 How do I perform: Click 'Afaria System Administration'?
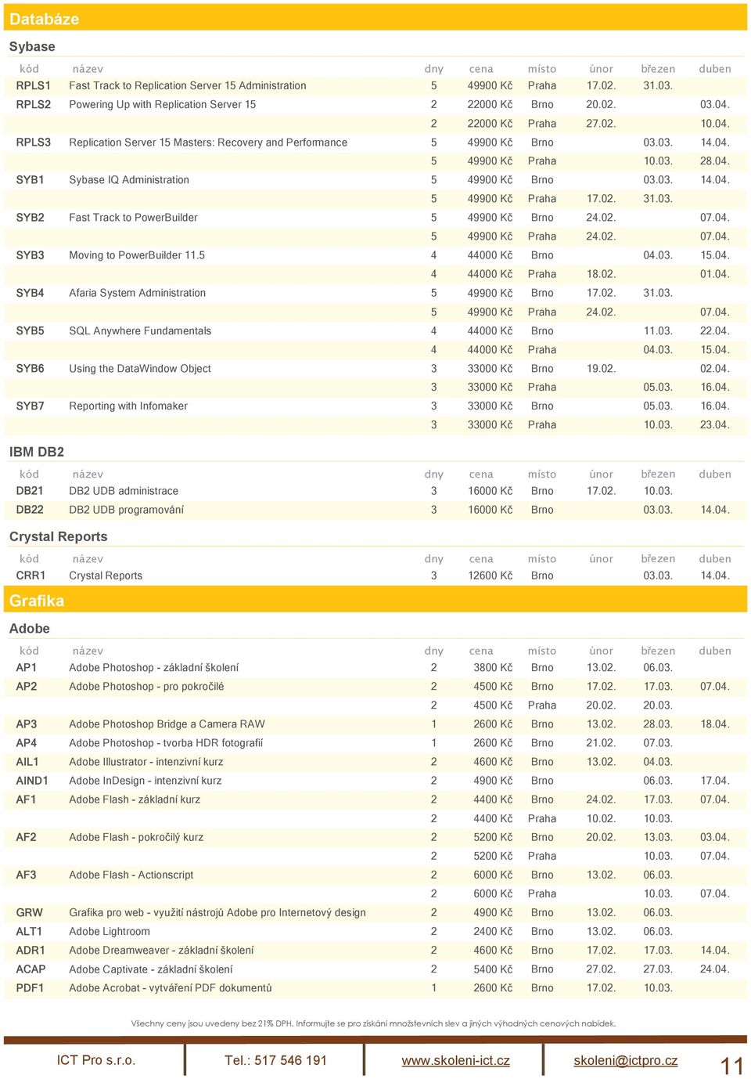click(x=138, y=293)
